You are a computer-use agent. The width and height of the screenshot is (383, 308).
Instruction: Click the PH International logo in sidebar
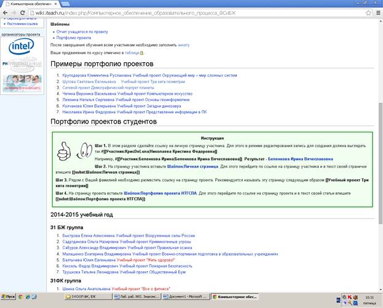coord(22,64)
